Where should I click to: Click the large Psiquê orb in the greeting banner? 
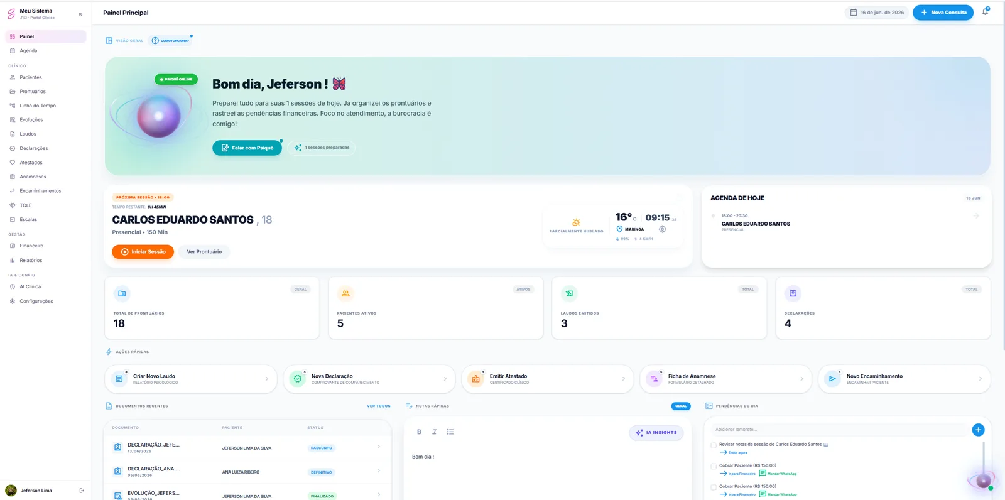(x=159, y=116)
